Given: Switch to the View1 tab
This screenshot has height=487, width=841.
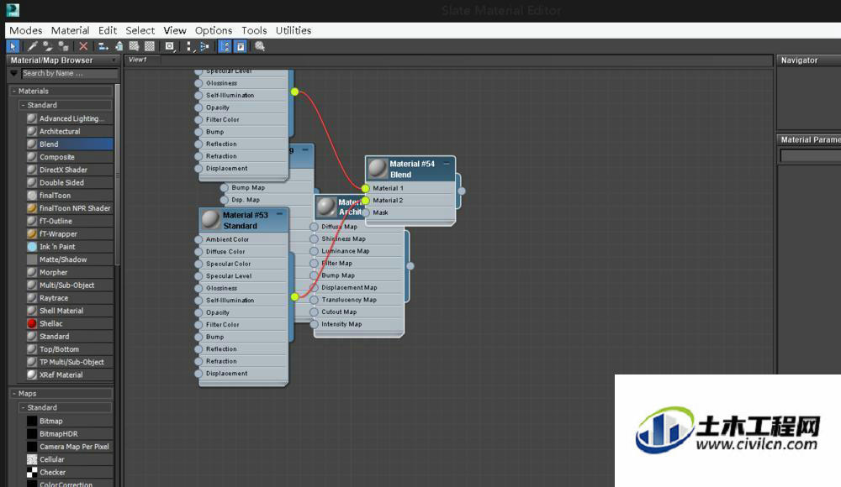Looking at the screenshot, I should tap(138, 60).
